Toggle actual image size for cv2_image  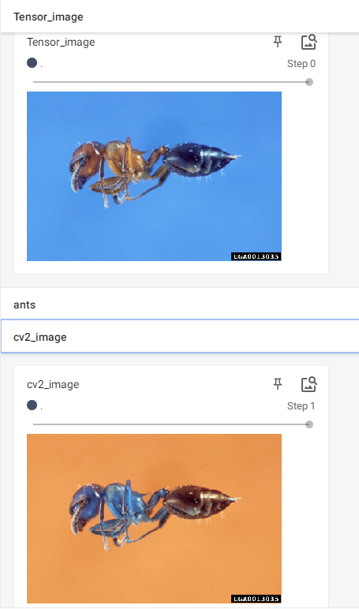309,384
